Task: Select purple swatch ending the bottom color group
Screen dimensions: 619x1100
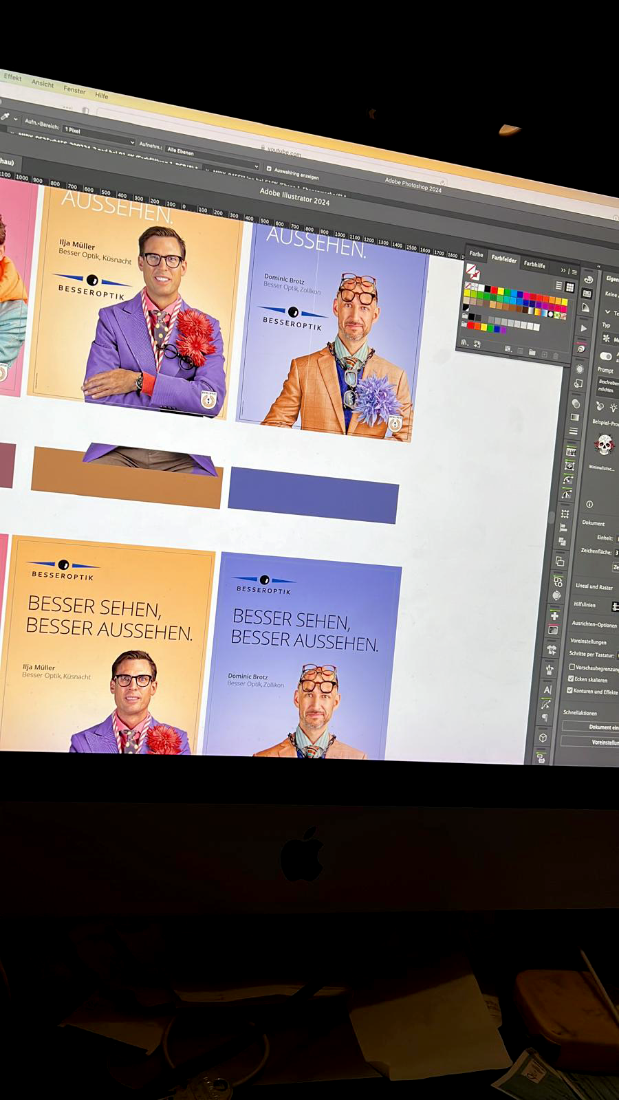Action: point(503,330)
